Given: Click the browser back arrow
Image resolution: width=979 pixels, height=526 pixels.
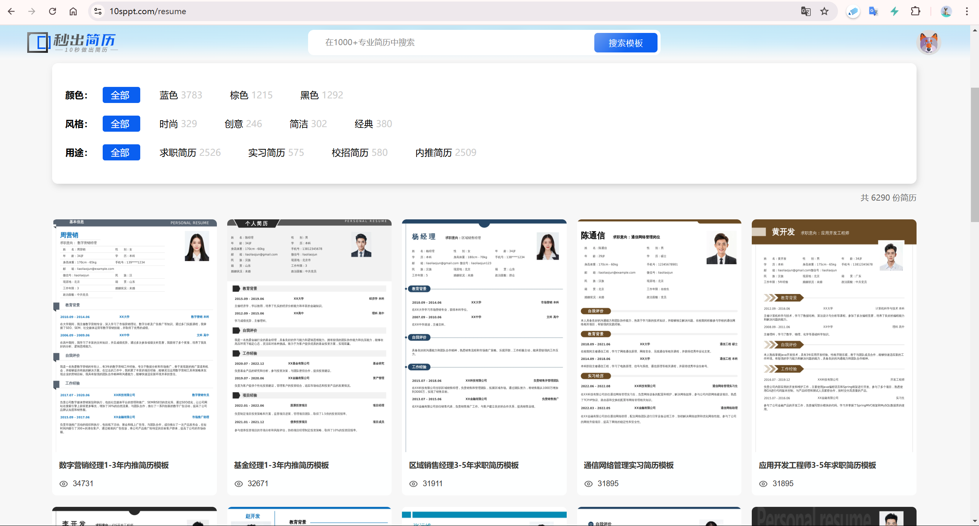Looking at the screenshot, I should coord(11,11).
